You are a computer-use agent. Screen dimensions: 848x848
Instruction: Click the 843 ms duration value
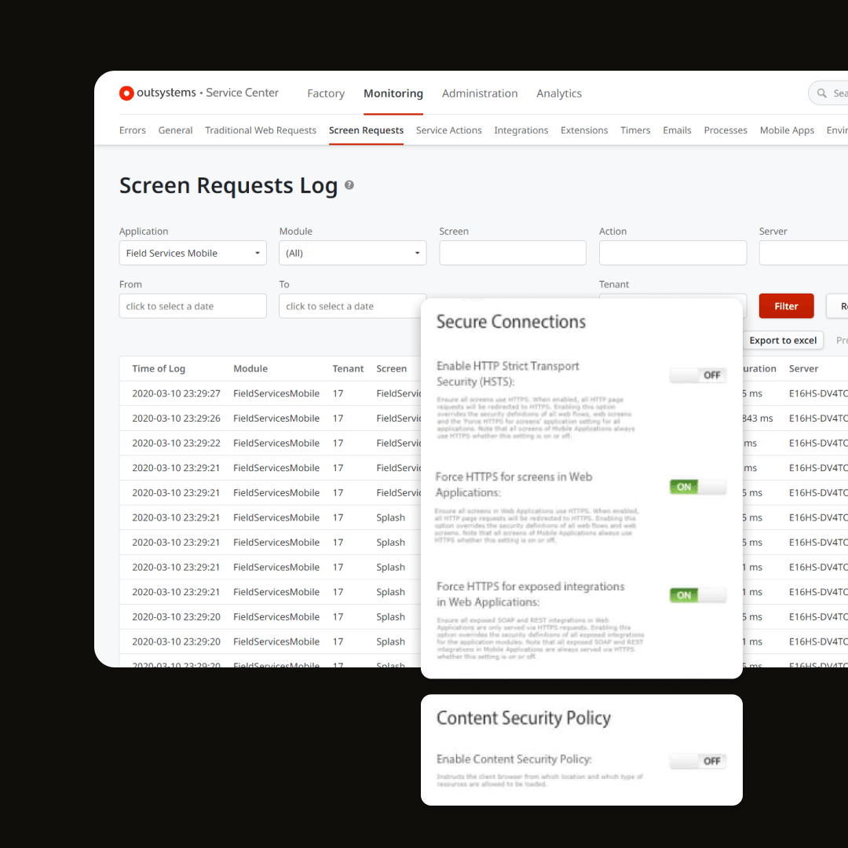point(758,418)
